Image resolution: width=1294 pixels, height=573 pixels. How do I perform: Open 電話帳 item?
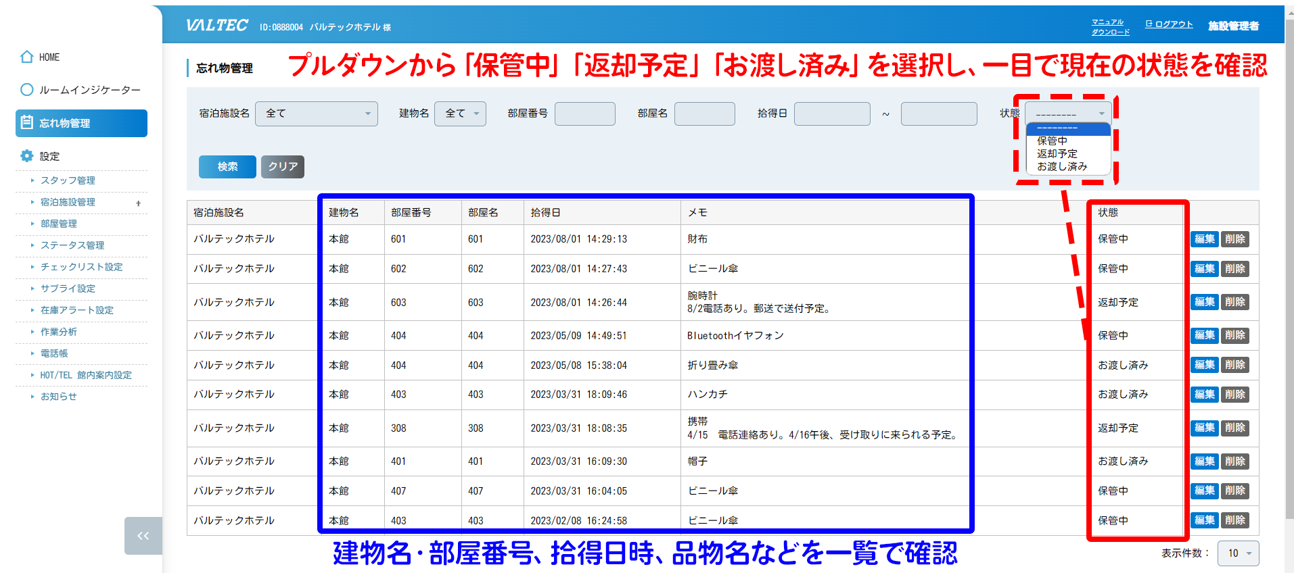(54, 353)
